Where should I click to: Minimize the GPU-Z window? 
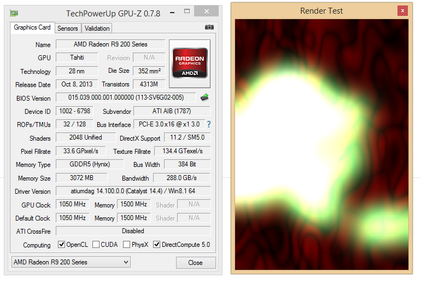172,13
